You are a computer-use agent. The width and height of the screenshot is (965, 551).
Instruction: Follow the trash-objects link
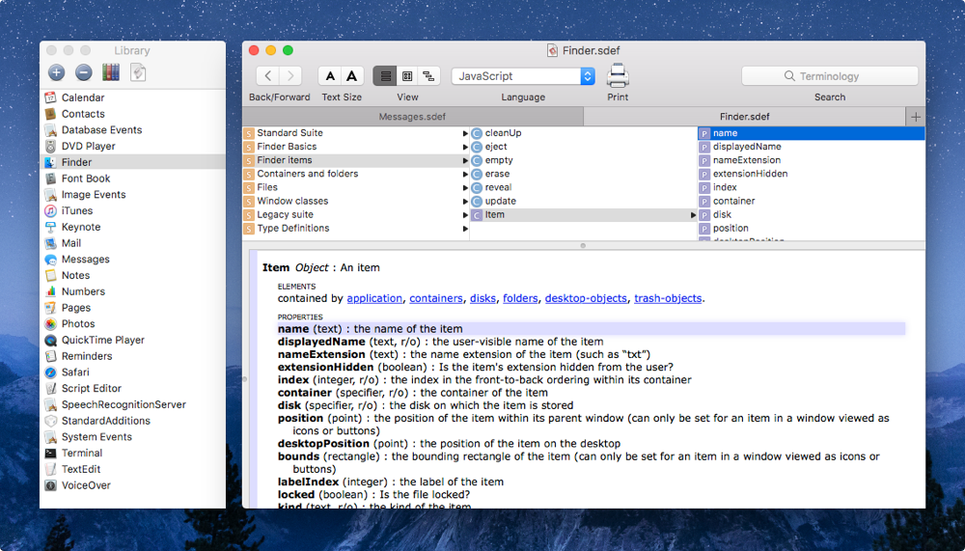(x=668, y=299)
